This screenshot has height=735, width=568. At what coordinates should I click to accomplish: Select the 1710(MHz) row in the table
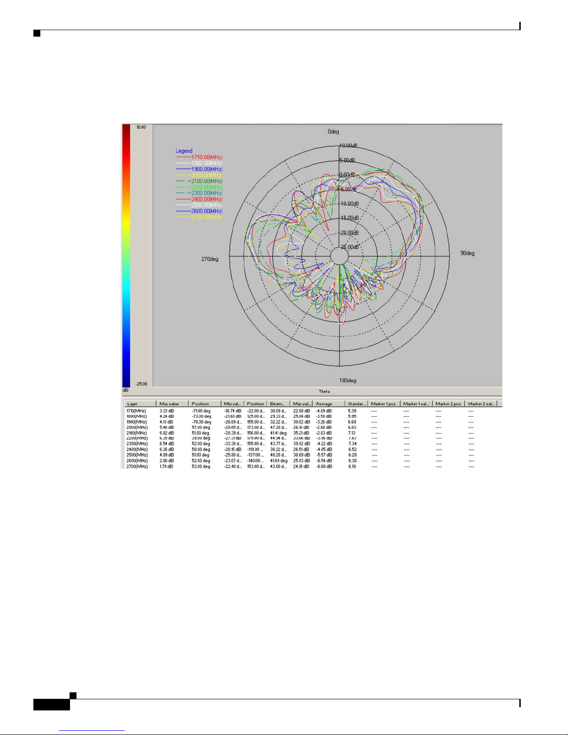(136, 411)
